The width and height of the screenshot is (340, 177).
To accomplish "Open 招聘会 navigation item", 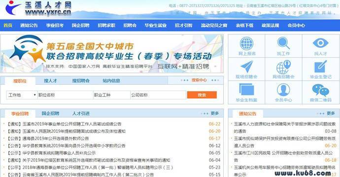I will [130, 25].
